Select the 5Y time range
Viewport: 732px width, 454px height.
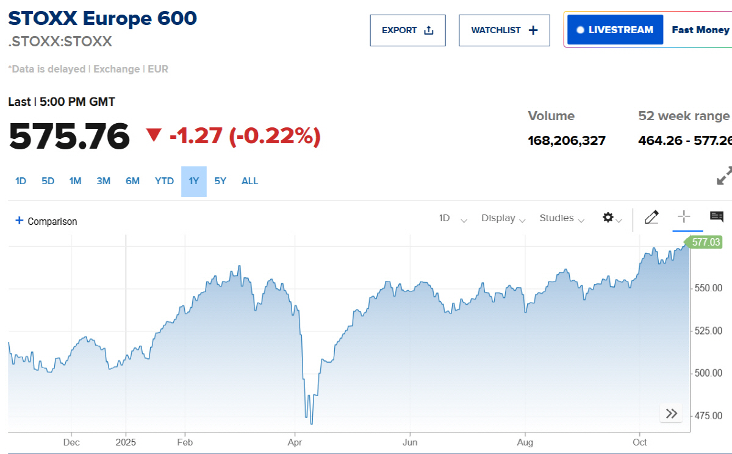220,180
